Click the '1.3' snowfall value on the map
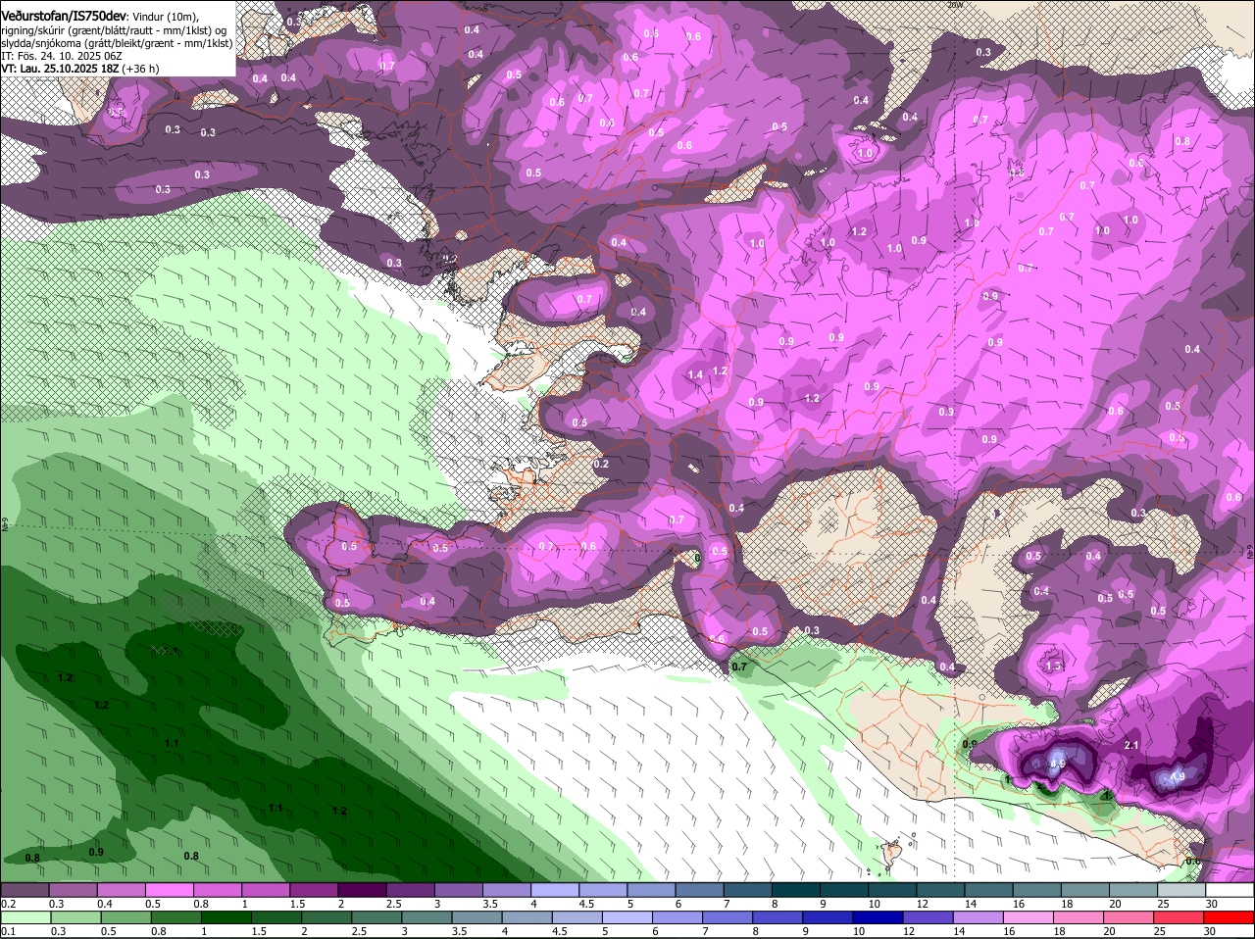Viewport: 1255px width, 939px height. tap(1054, 666)
